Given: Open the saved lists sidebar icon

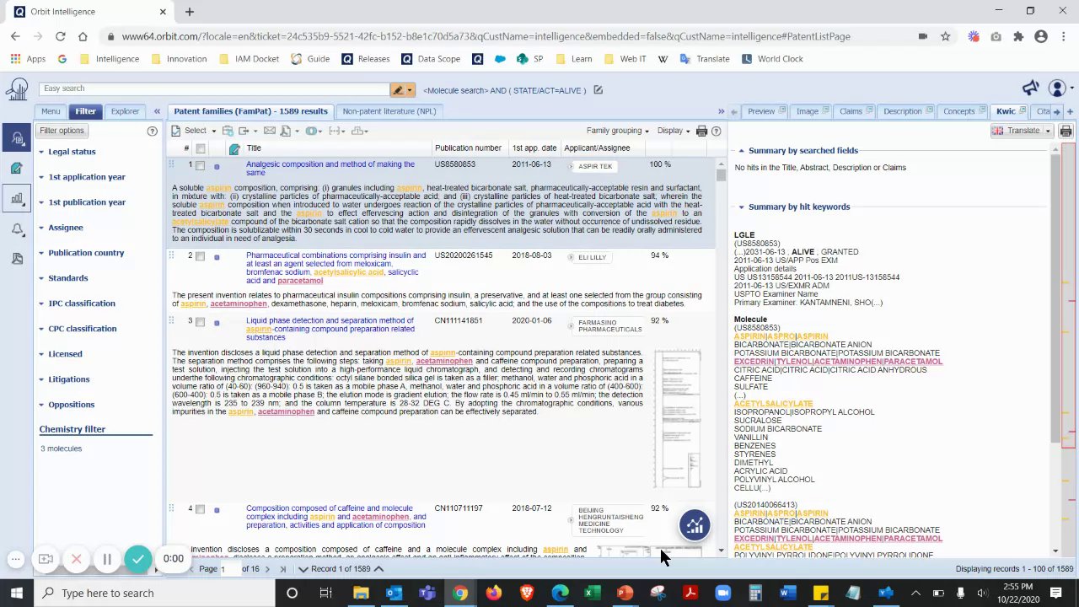Looking at the screenshot, I should pyautogui.click(x=17, y=259).
